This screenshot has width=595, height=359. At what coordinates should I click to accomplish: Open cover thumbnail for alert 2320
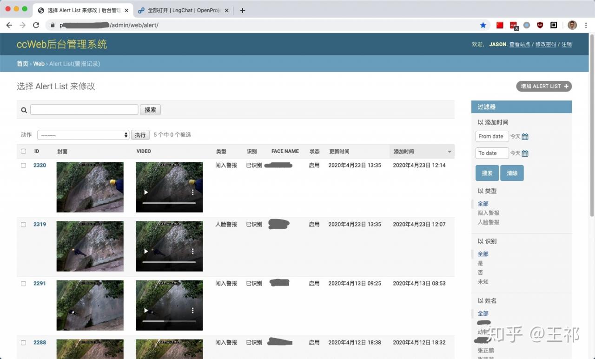point(90,187)
